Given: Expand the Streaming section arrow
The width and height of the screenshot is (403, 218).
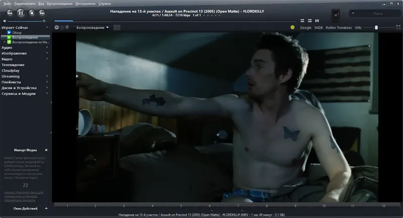Looking at the screenshot, I should (x=47, y=76).
